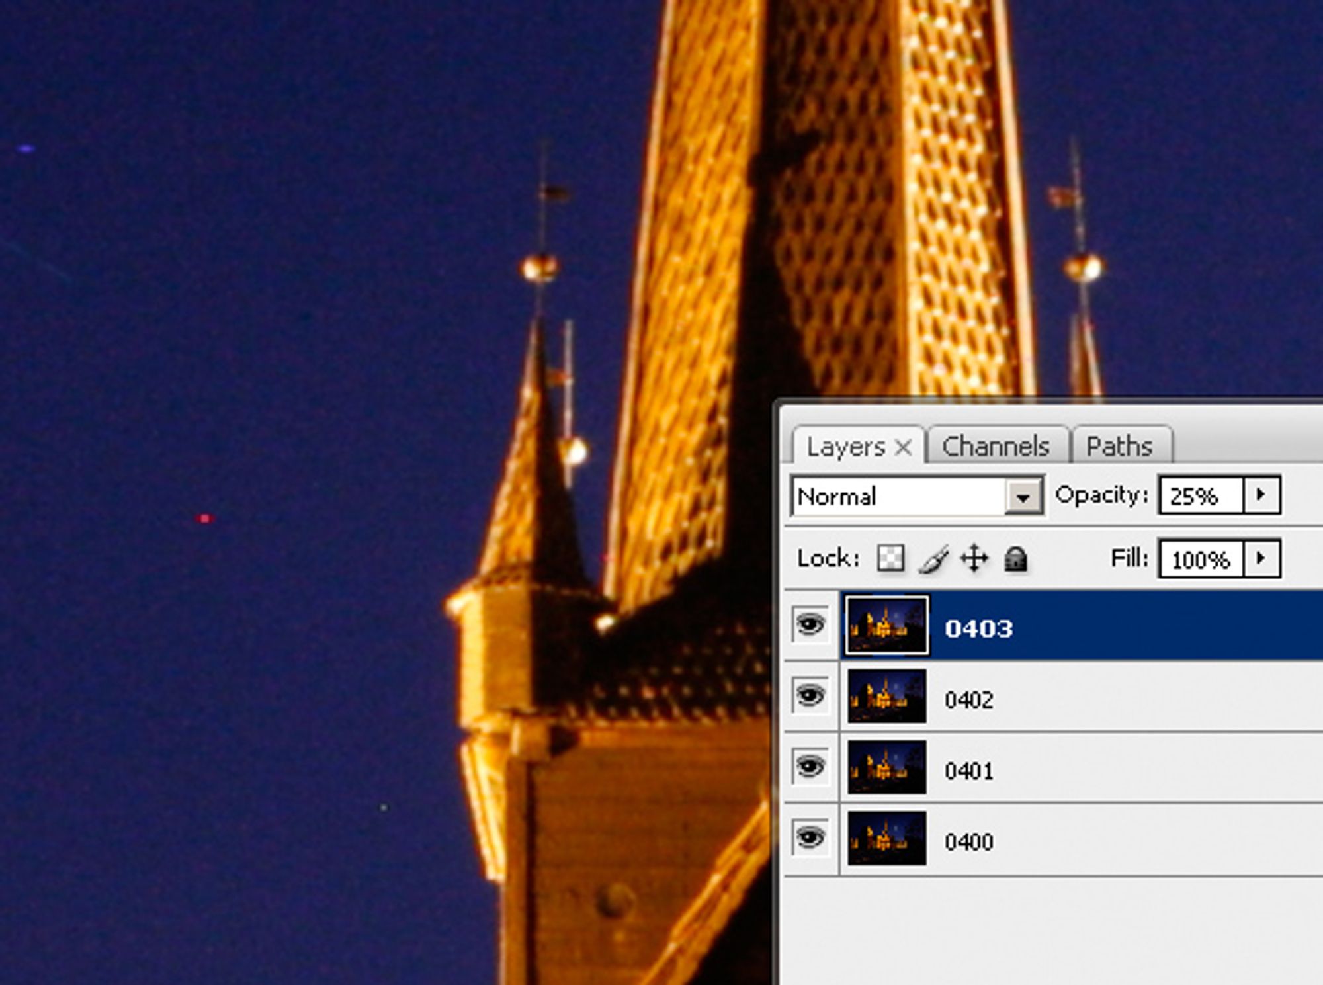
Task: Click the Opacity 25% field
Action: [x=1201, y=495]
